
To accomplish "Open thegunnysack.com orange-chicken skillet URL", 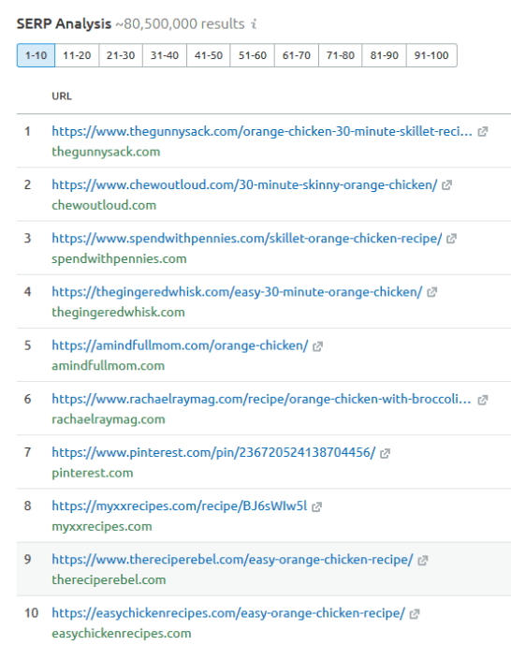I will point(262,132).
